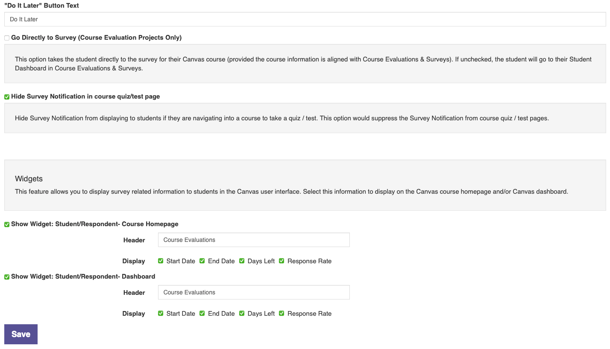Image resolution: width=610 pixels, height=349 pixels.
Task: Disable Response Rate in Dashboard display
Action: [281, 313]
